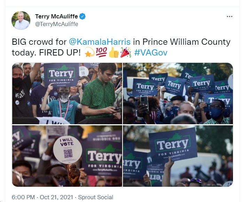Click the party popper emoji
This screenshot has height=202, width=243.
[126, 52]
